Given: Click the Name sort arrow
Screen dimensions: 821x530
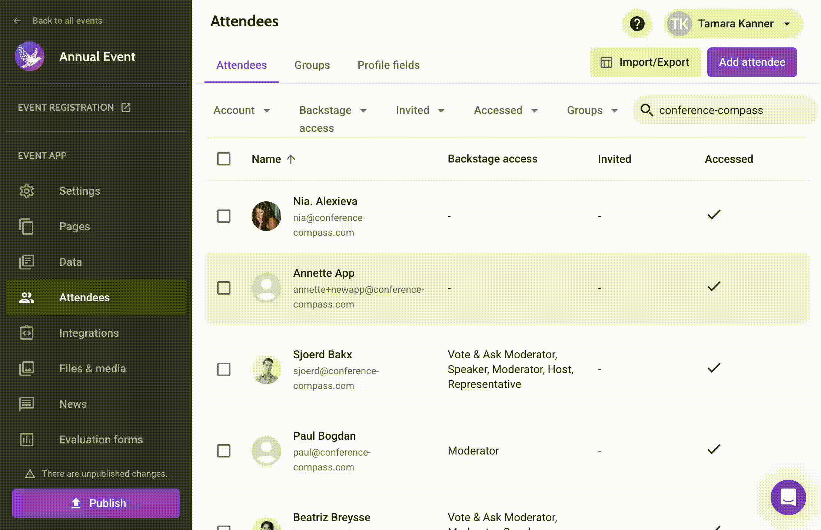Looking at the screenshot, I should click(x=291, y=159).
